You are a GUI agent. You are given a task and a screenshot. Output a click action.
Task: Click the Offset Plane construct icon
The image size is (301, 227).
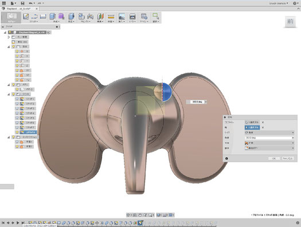(100, 16)
